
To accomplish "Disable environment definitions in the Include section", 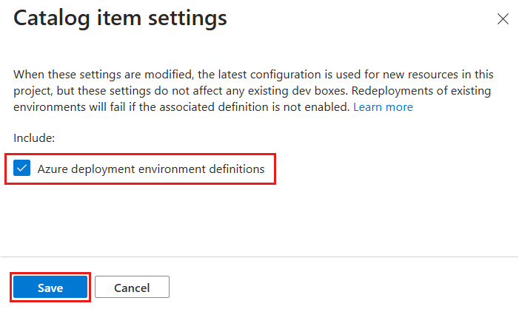I will point(22,169).
